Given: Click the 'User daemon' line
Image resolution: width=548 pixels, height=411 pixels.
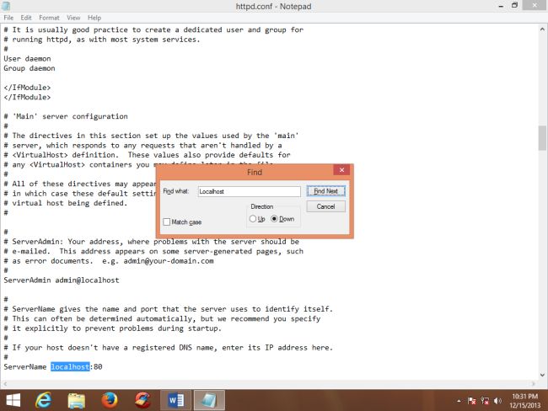Looking at the screenshot, I should coord(27,59).
